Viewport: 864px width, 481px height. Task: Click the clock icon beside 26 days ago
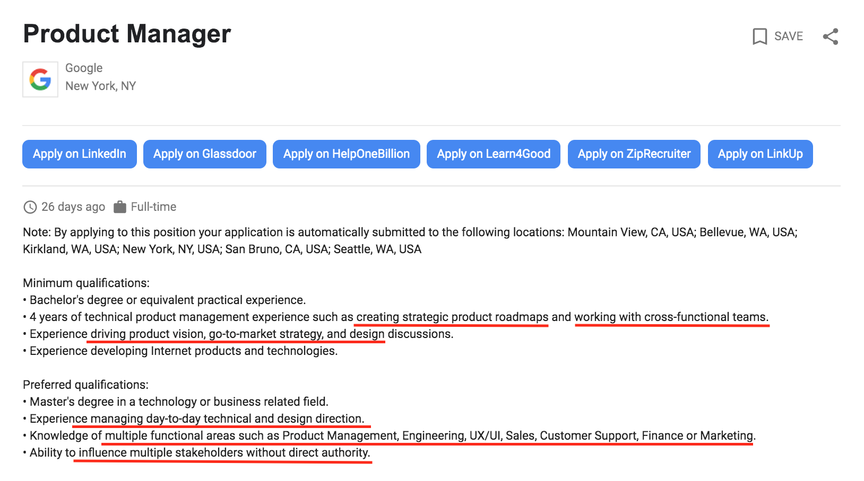[30, 207]
